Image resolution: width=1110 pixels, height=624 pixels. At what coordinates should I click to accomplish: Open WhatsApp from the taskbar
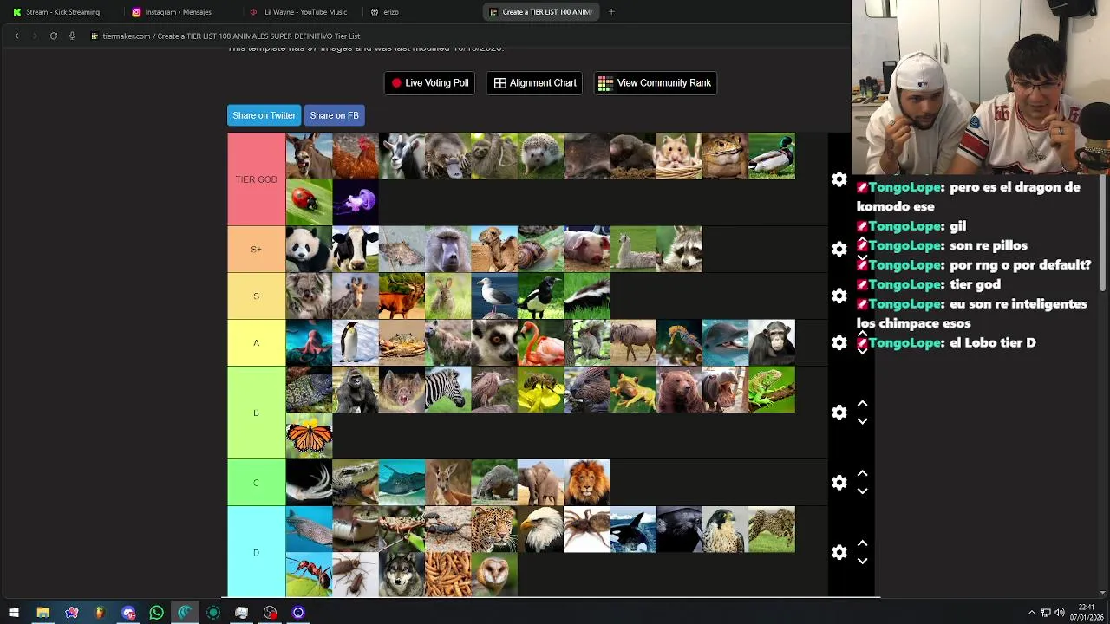[156, 613]
